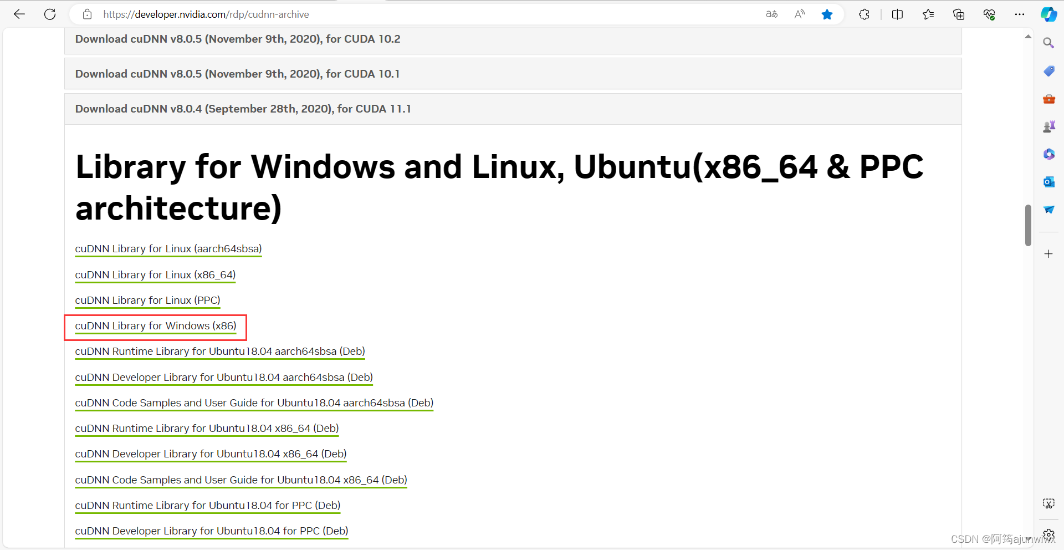Turn on Read aloud
Viewport: 1064px width, 550px height.
tap(799, 14)
